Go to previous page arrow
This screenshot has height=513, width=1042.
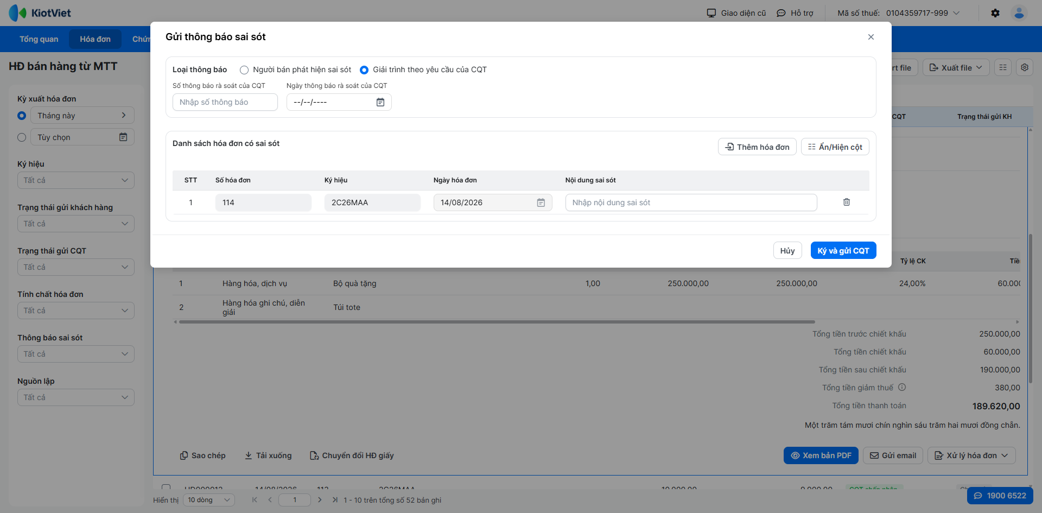point(270,500)
